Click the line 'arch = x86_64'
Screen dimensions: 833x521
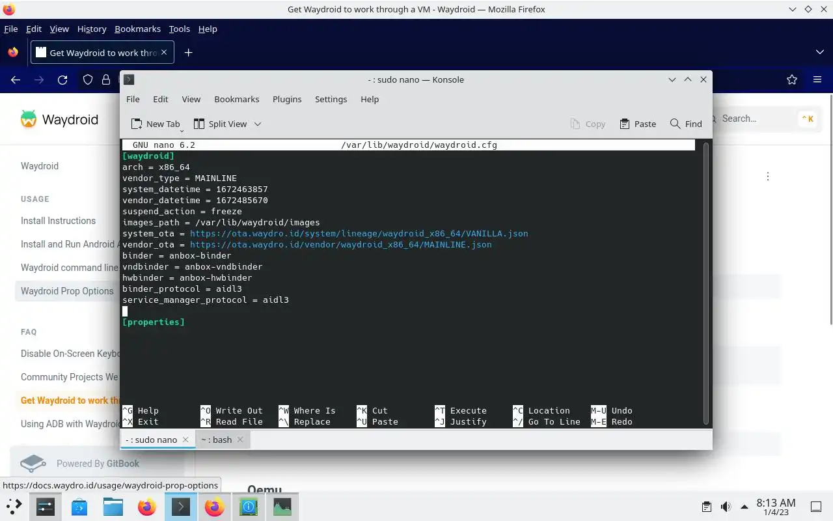156,167
